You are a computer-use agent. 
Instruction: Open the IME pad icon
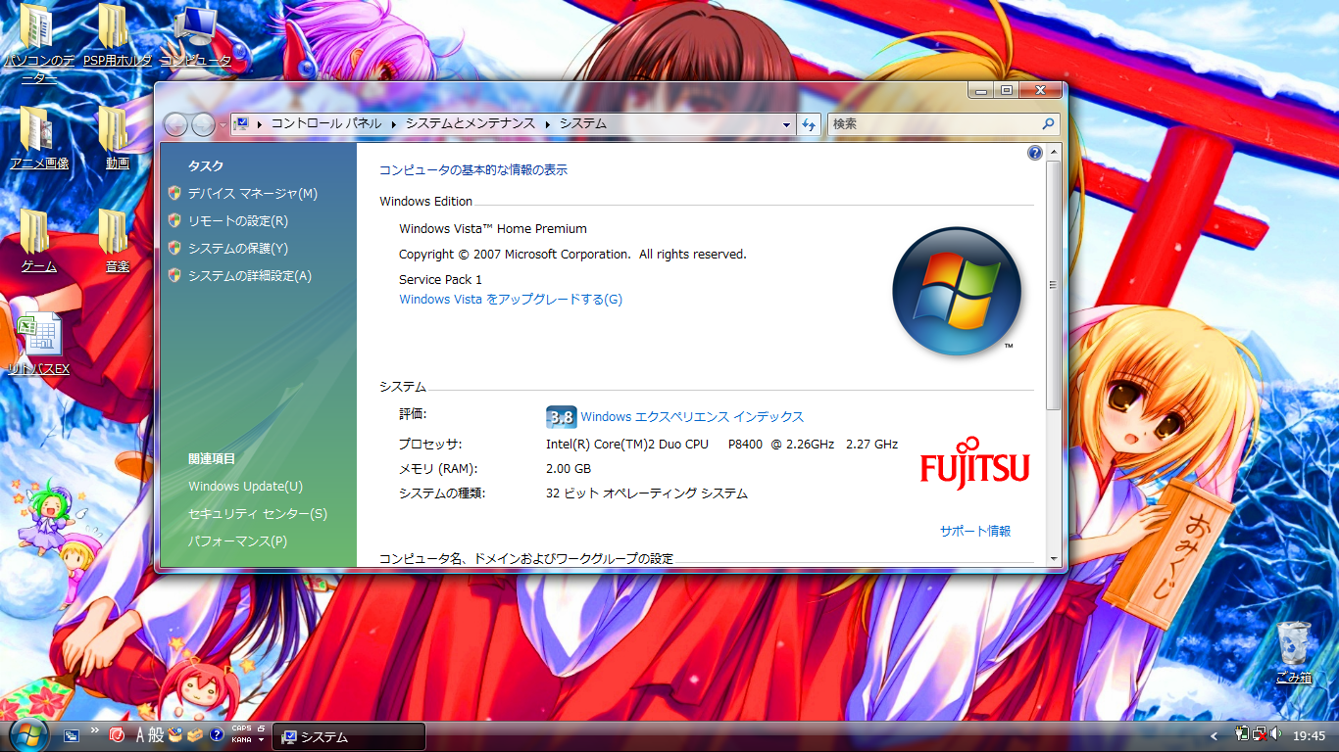(175, 735)
